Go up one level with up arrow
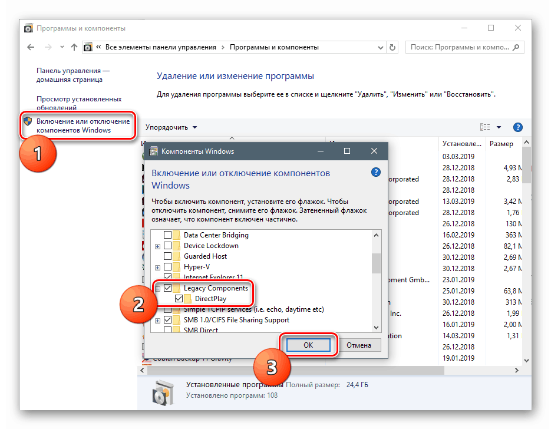This screenshot has height=429, width=551. 74,47
